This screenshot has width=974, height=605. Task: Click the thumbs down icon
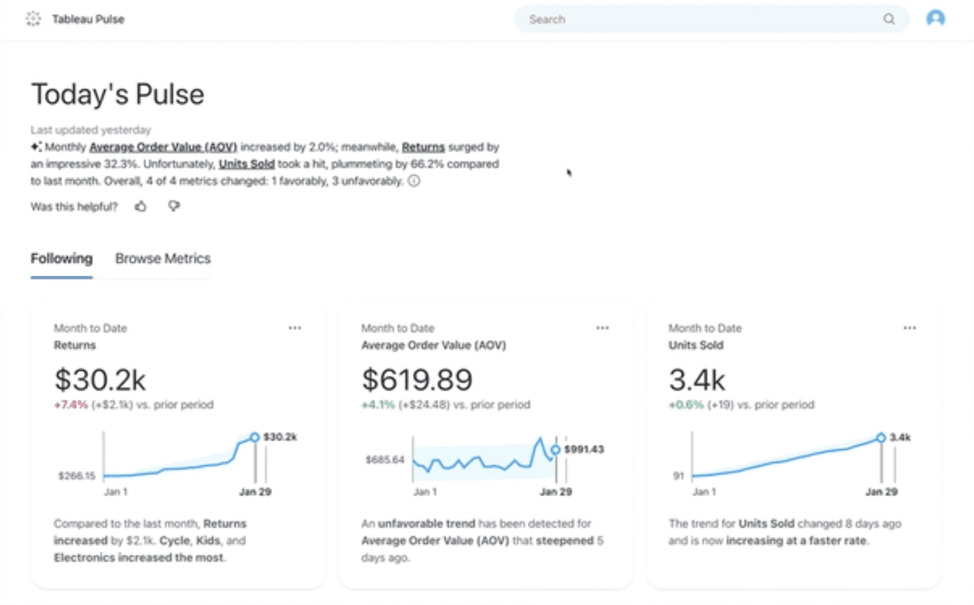[x=174, y=206]
